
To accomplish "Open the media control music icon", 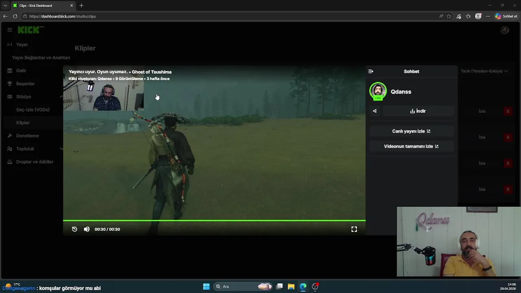I will point(459,16).
